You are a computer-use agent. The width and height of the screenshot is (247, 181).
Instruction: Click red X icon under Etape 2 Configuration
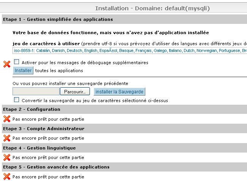(x=6, y=119)
